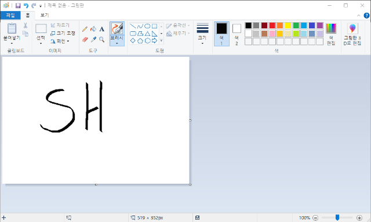Select the Pentagon shape
This screenshot has height=222, width=371.
(140, 41)
